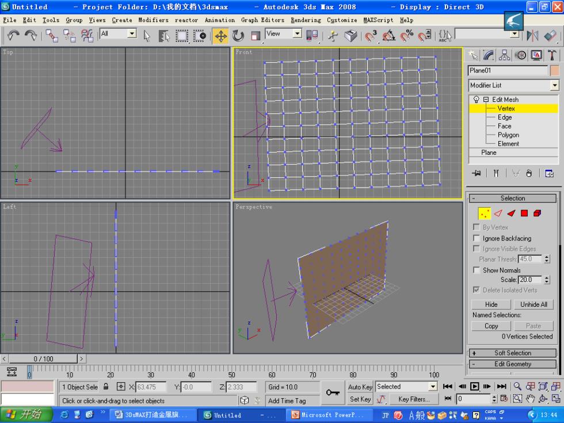Click the Unhide All button
Screen dimensions: 564x423
click(x=533, y=304)
